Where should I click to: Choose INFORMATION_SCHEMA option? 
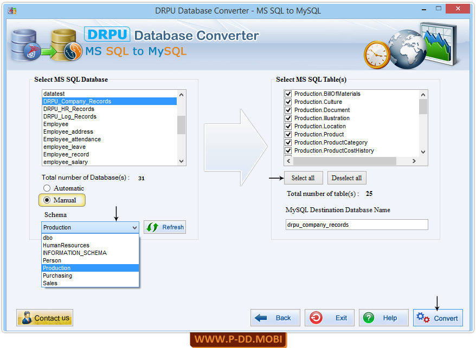tap(90, 253)
